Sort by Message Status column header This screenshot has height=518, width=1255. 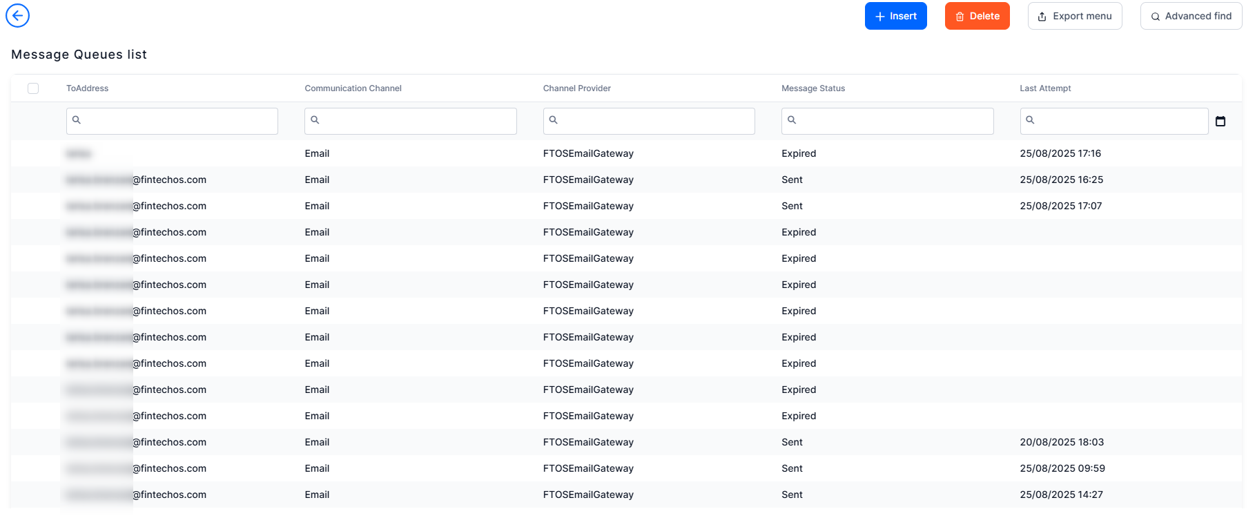(813, 88)
